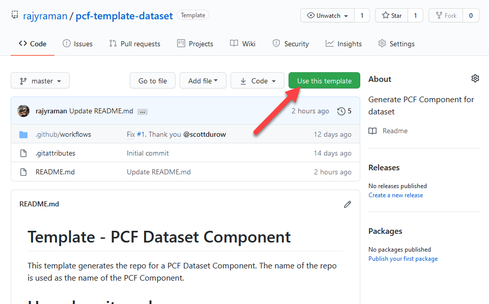Switch to the Issues tab
This screenshot has width=489, height=304.
coord(77,44)
